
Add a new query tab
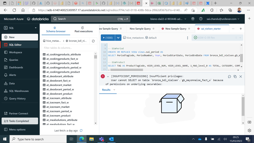pyautogui.click(x=241, y=29)
